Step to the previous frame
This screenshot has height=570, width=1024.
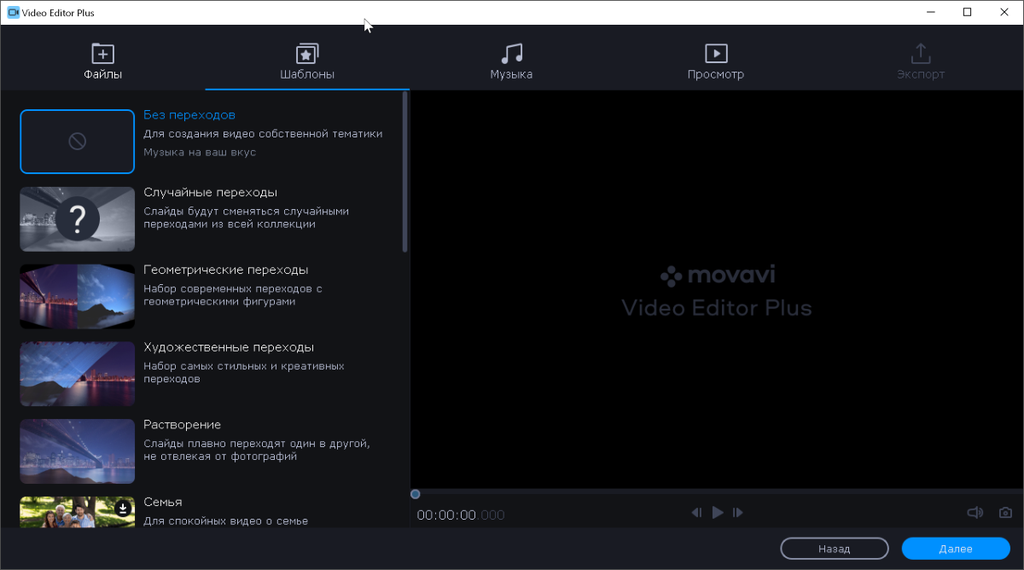pos(696,513)
